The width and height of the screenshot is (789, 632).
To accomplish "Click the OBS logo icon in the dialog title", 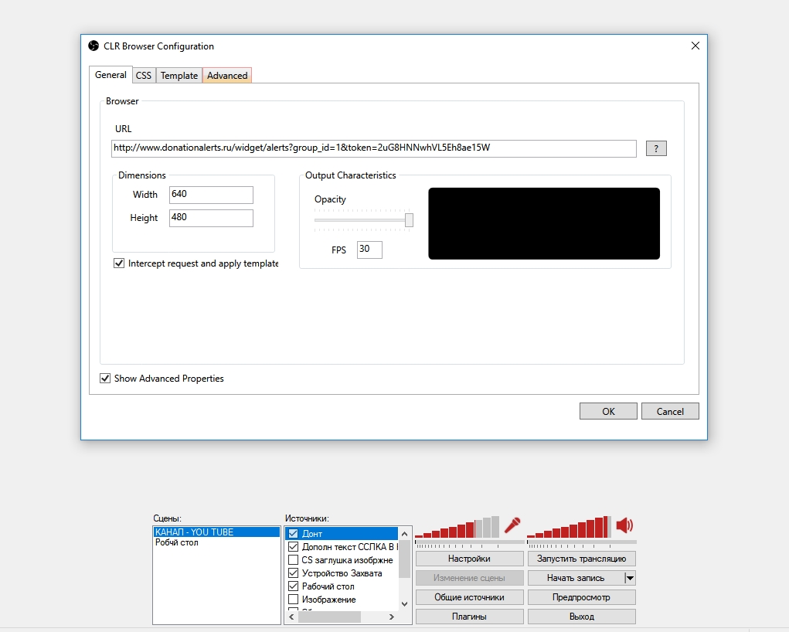I will coord(94,46).
